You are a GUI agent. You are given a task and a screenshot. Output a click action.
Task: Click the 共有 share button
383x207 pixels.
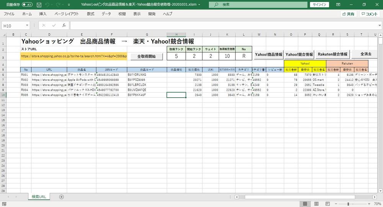(349, 14)
